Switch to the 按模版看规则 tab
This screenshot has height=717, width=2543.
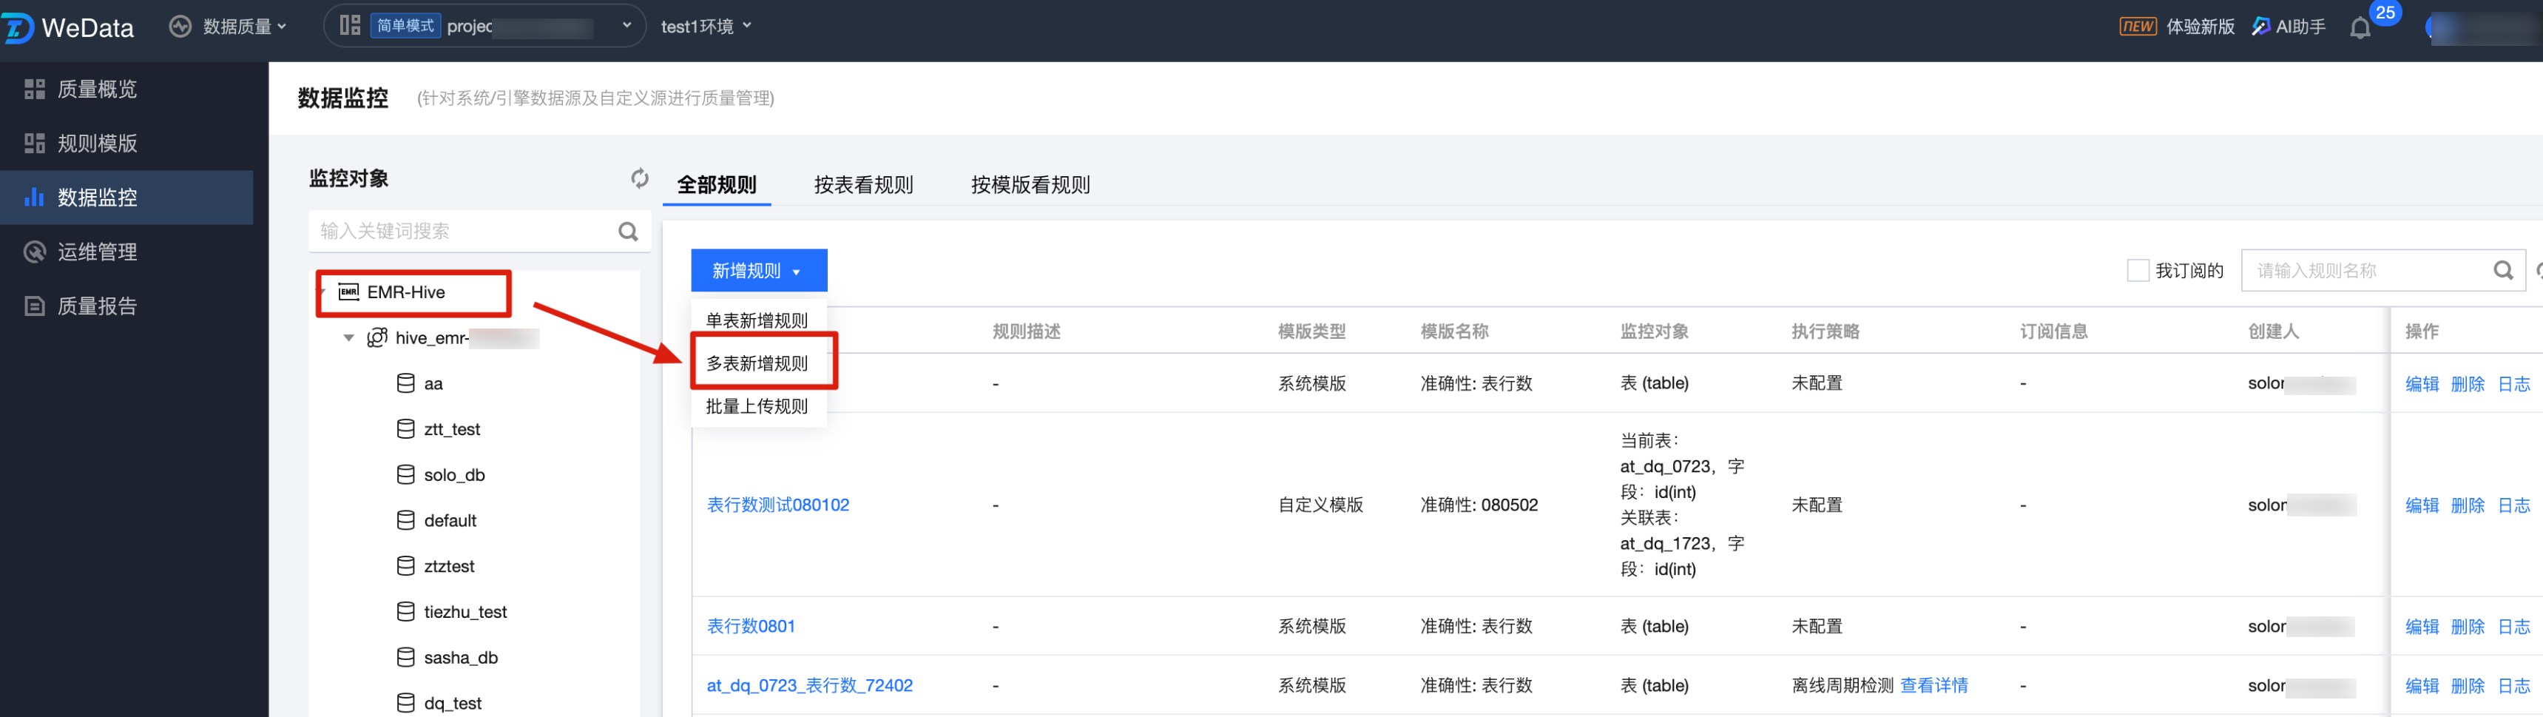[1030, 185]
